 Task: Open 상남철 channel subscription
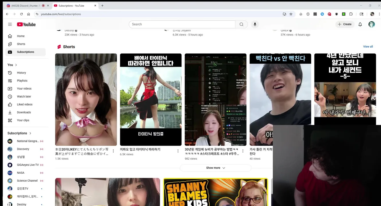click(x=25, y=157)
